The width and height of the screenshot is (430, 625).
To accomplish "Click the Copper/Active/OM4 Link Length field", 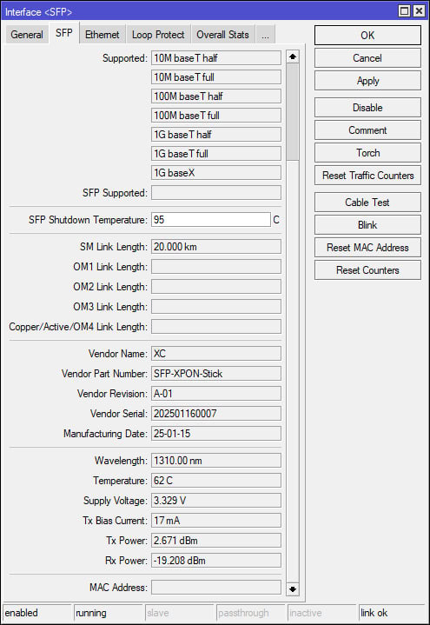I will pyautogui.click(x=216, y=327).
